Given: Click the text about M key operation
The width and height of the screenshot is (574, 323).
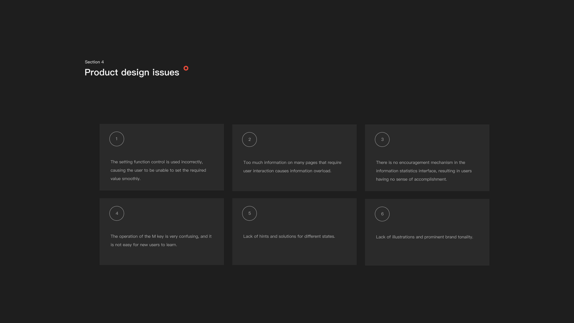Looking at the screenshot, I should [161, 240].
